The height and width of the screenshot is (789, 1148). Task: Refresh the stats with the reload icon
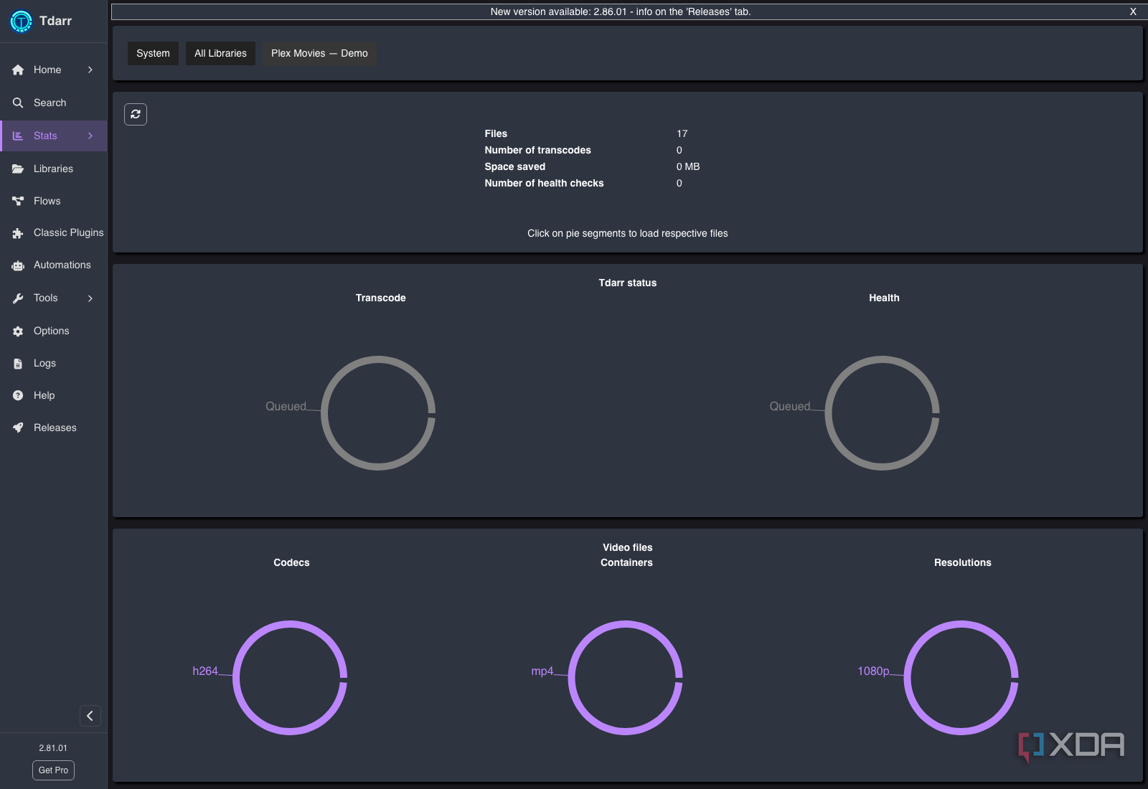click(136, 114)
